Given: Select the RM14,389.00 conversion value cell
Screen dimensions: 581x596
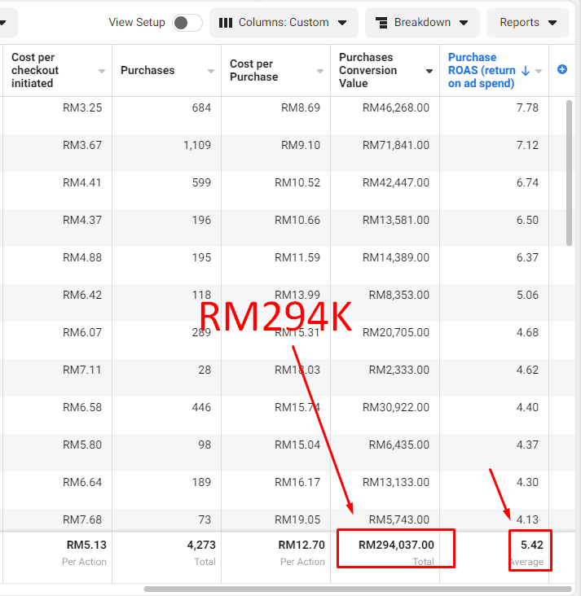Looking at the screenshot, I should (396, 258).
